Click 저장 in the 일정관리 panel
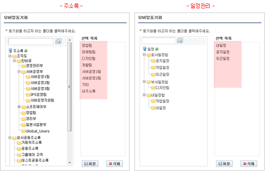This screenshot has height=171, width=265. (x=224, y=164)
